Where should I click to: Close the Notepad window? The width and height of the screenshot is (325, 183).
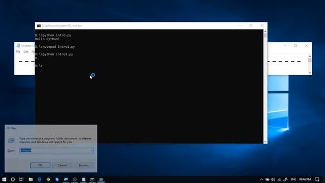pyautogui.click(x=306, y=46)
